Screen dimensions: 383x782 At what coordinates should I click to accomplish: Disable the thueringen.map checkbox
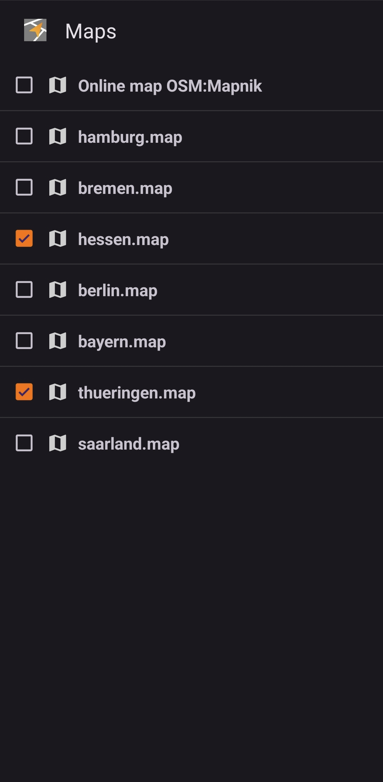(24, 392)
